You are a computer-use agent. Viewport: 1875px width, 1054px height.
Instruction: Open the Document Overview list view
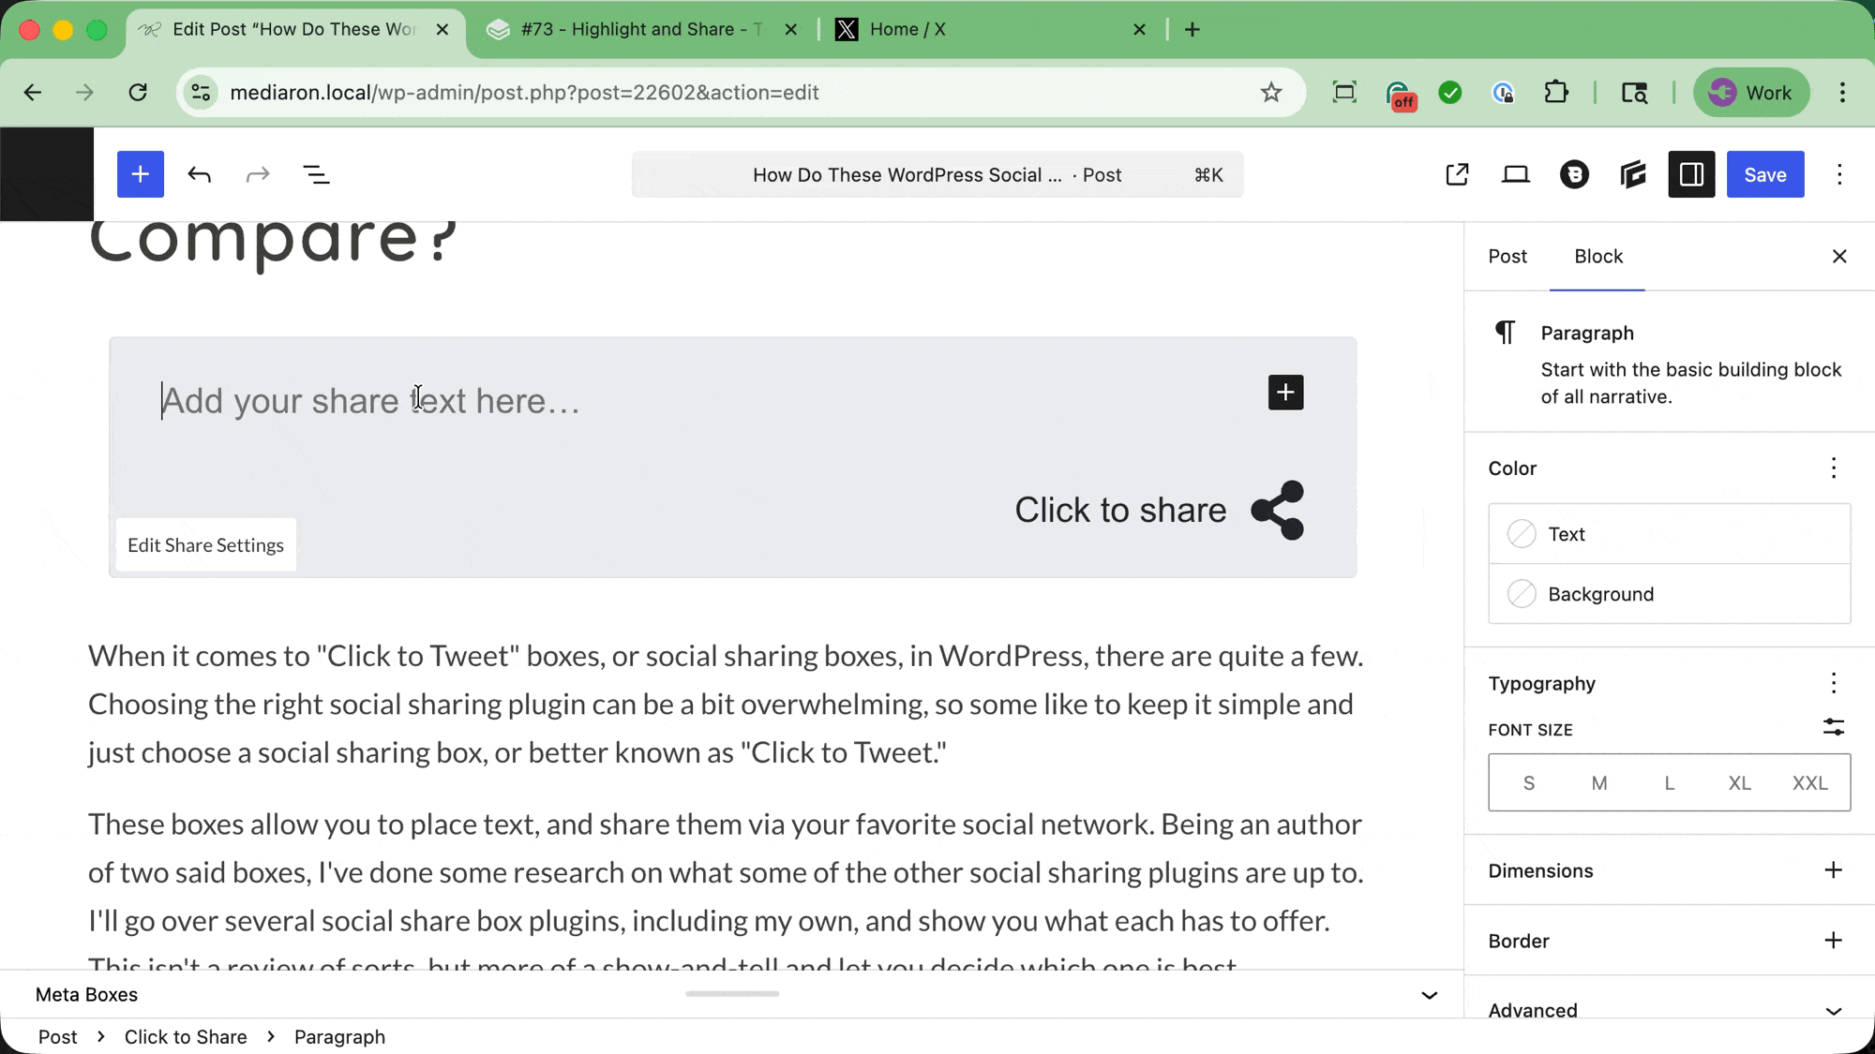316,174
